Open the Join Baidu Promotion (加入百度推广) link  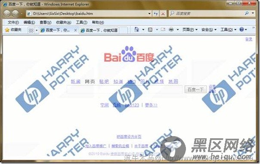click(x=96, y=146)
